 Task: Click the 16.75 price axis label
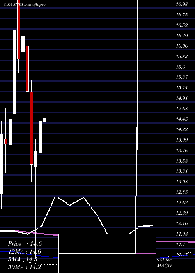[182, 15]
